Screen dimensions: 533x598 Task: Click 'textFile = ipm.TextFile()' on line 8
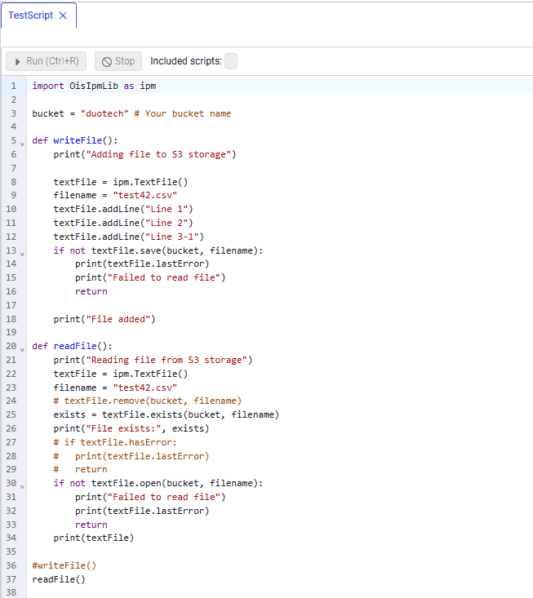click(x=121, y=182)
